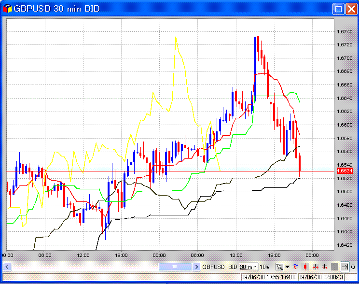Screen dimensions: 359x284
Task: Click the line chart indicator icon
Action: (295, 267)
